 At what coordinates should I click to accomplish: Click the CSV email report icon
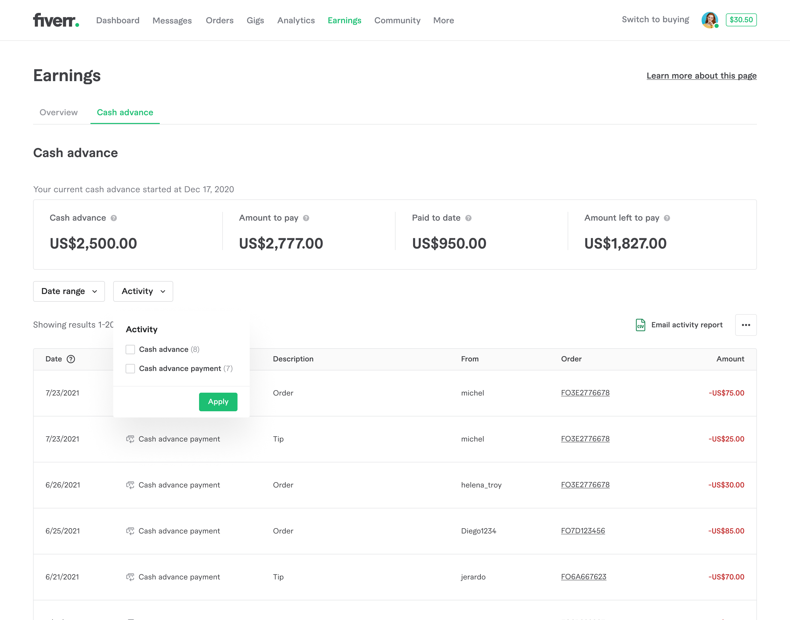[640, 325]
